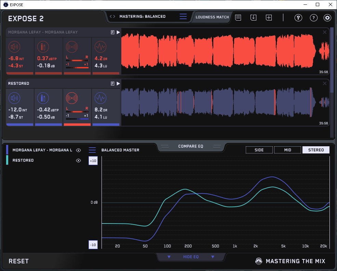The image size is (337, 271).
Task: Switch EQ view to Stereo
Action: point(316,150)
